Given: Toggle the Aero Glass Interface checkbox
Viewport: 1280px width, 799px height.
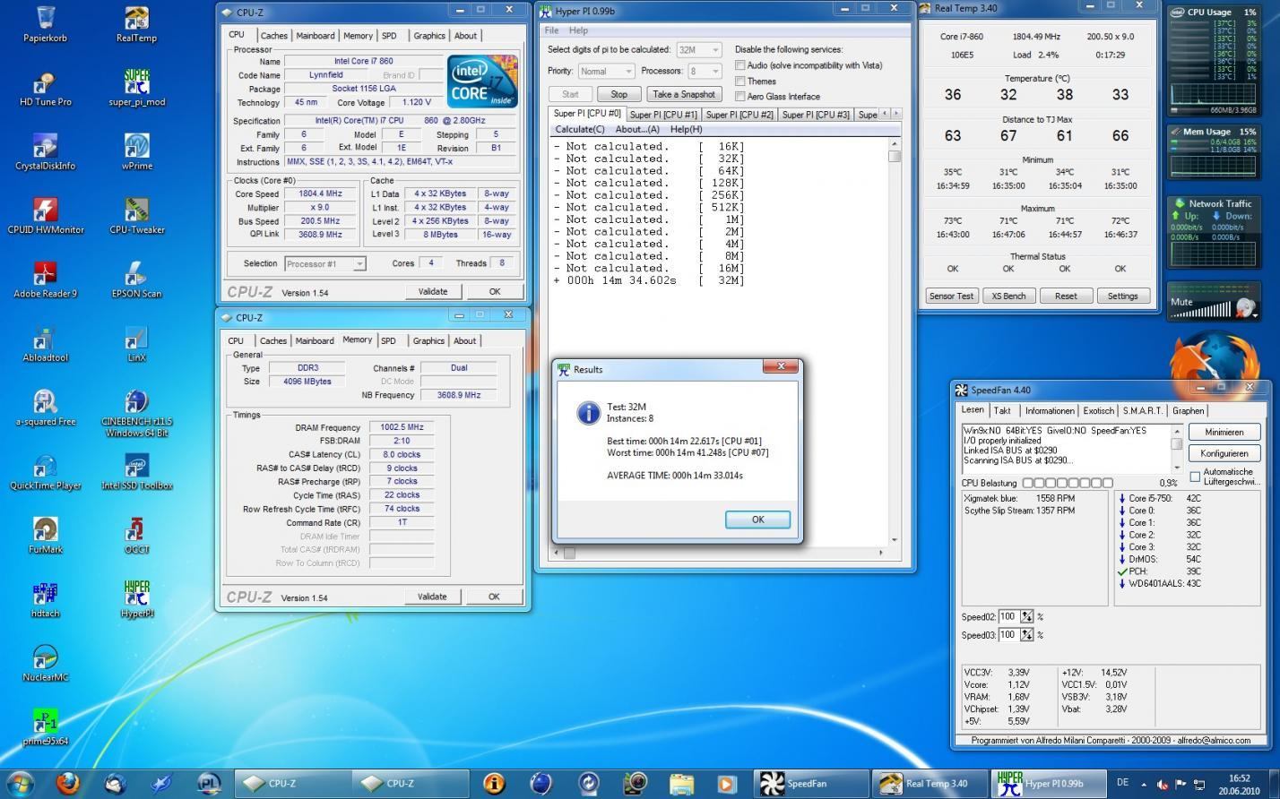Looking at the screenshot, I should tap(740, 96).
